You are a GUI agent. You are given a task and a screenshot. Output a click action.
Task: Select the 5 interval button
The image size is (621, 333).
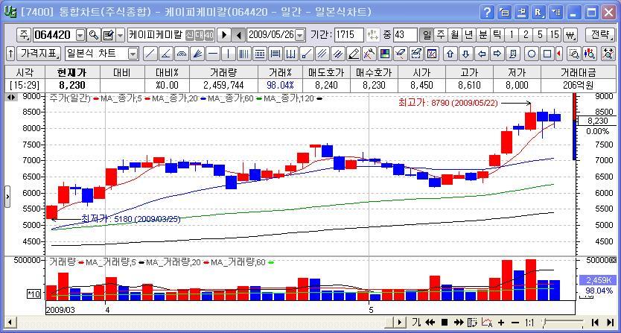coord(540,35)
